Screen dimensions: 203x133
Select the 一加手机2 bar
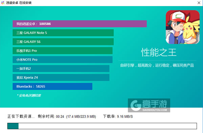click(x=61, y=68)
